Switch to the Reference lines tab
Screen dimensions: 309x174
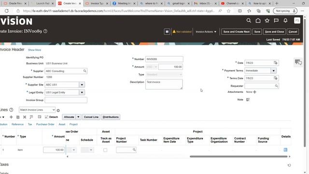(x=17, y=124)
